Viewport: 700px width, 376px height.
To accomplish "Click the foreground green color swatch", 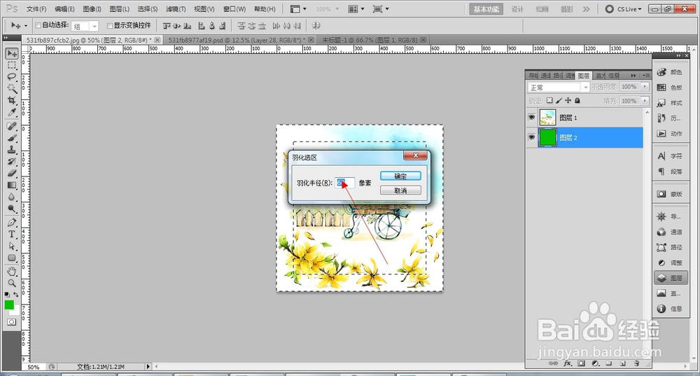I will coord(9,305).
